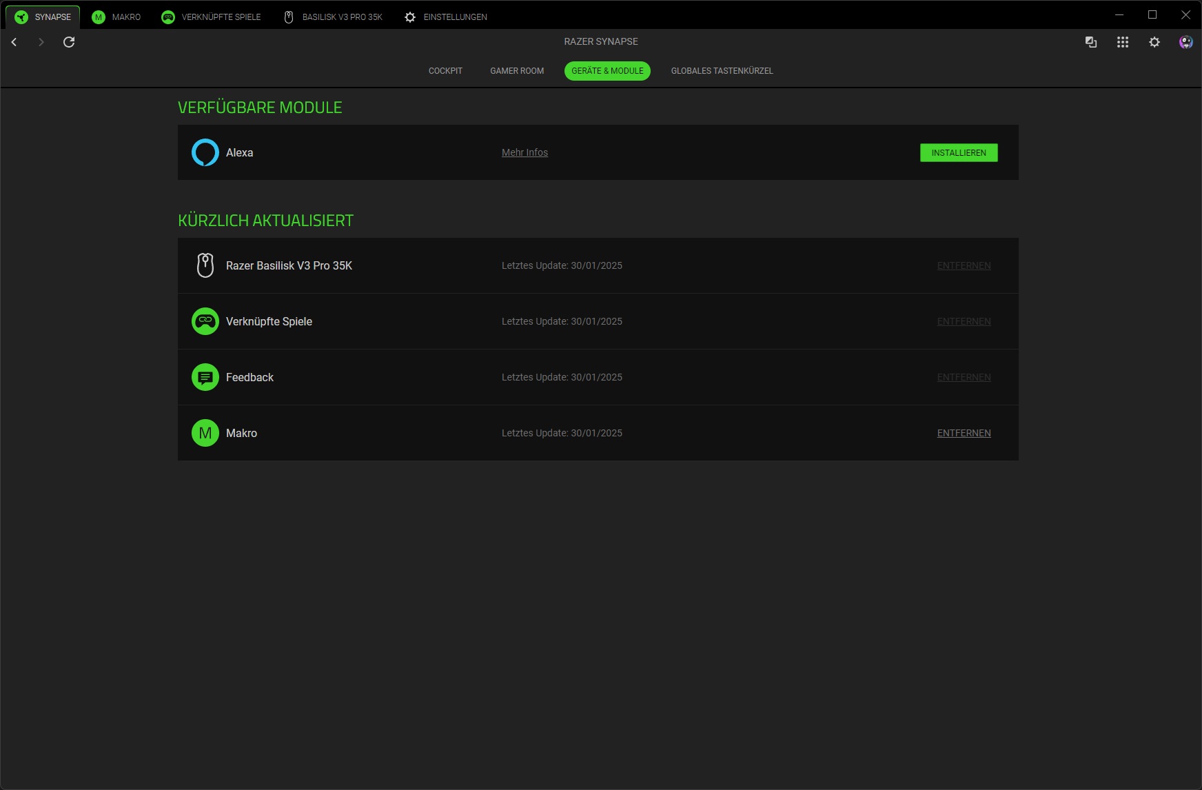Click the Verknüpfte Spiele controller icon

pos(205,321)
